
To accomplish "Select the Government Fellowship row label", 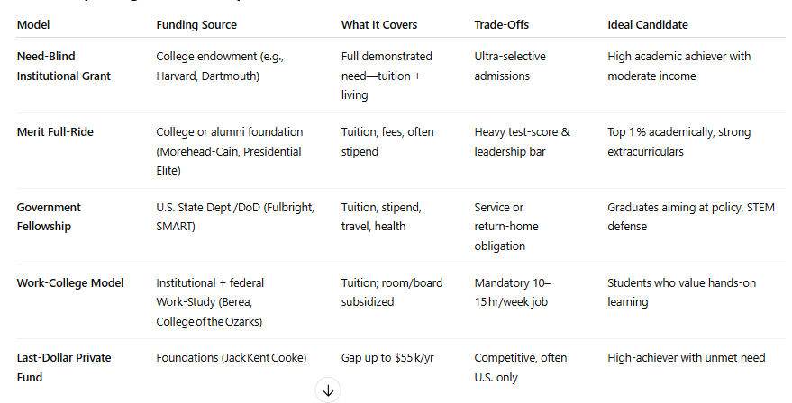I will [x=49, y=217].
